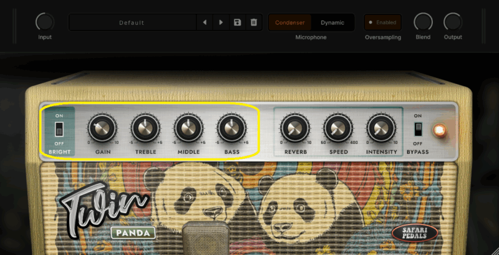
Task: Click the microphone in front of the amp
Action: [206, 238]
